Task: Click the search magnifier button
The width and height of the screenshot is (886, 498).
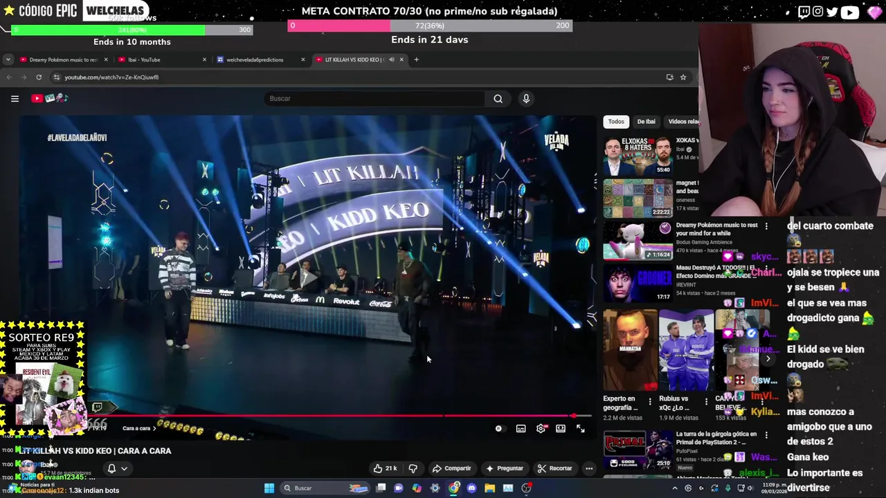Action: tap(498, 99)
